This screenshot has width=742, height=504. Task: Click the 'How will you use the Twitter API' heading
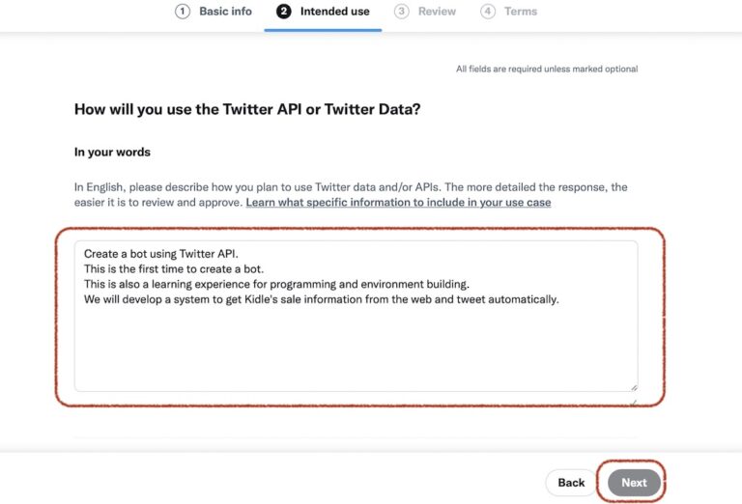coord(247,110)
